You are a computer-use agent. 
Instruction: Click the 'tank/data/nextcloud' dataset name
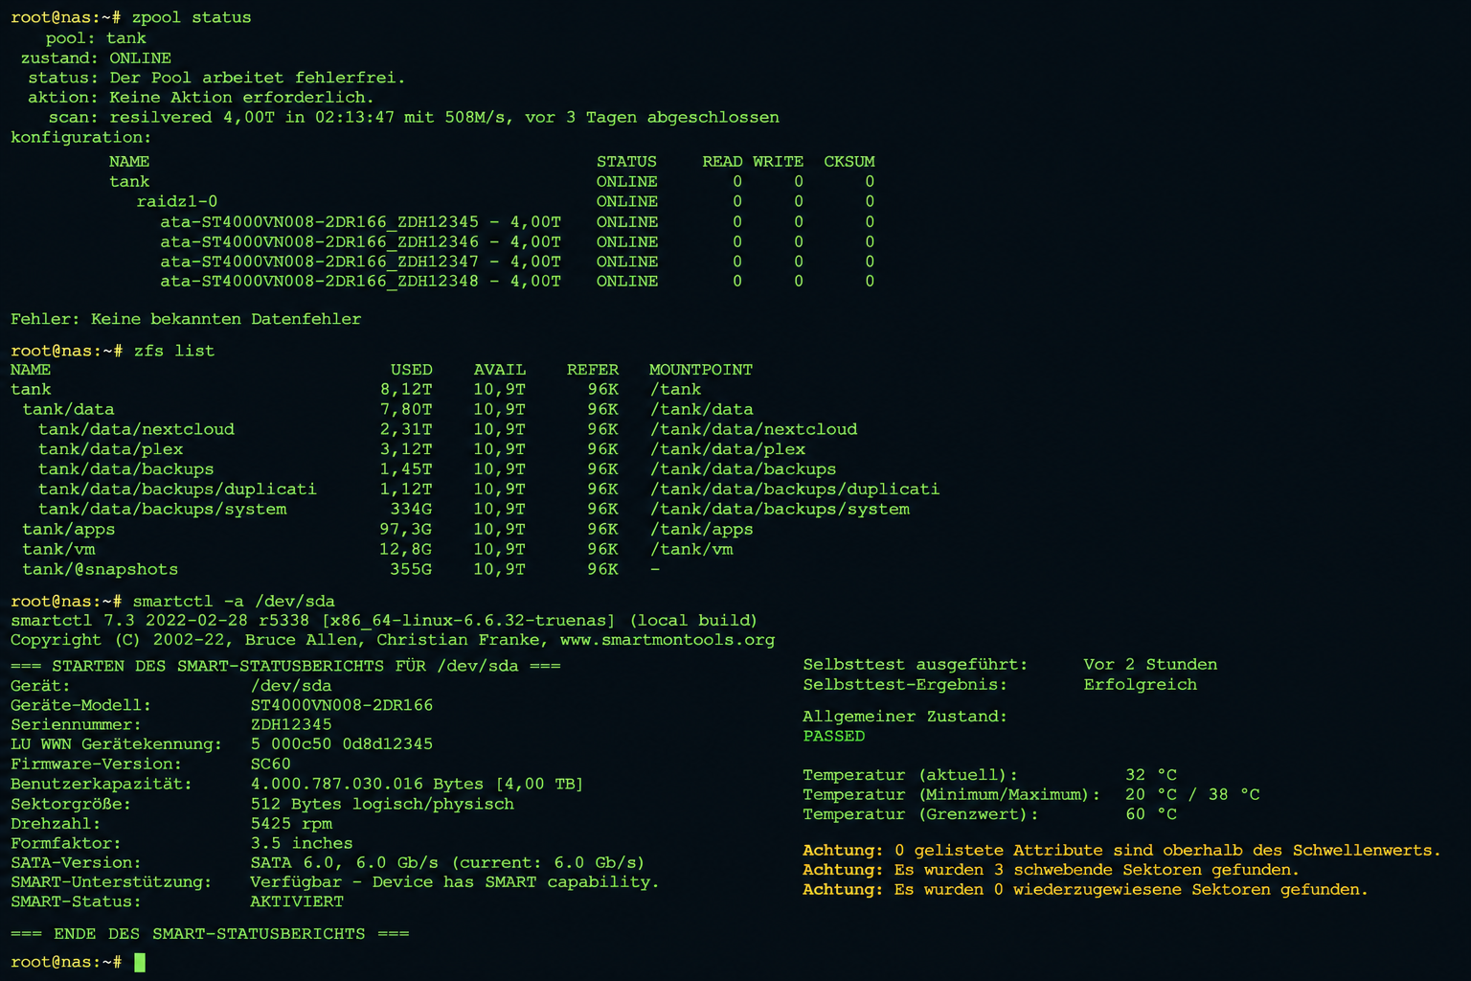pyautogui.click(x=136, y=429)
